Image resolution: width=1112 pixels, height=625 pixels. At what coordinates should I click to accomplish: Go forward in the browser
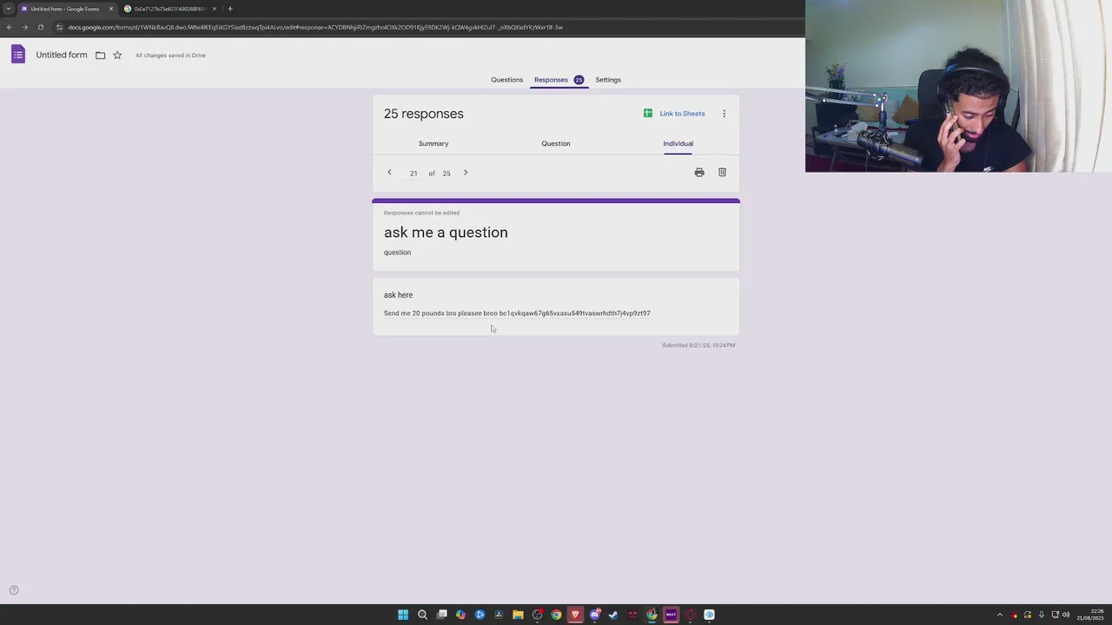24,27
